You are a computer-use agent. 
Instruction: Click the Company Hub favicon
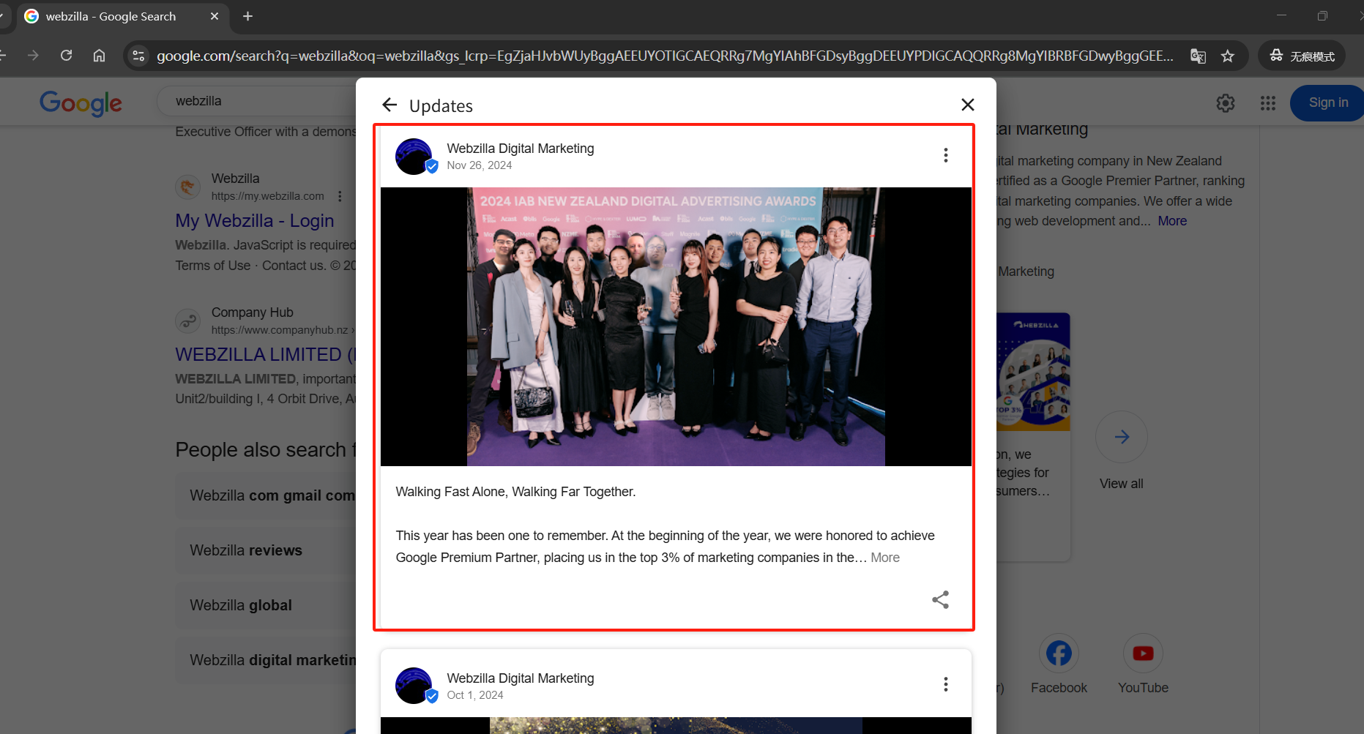[x=188, y=321]
